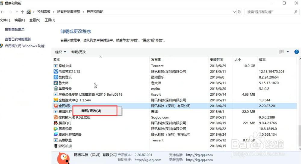Screen dimensions: 301x164
Task: Click the 腾讯网游加速器 icon
Action: pyautogui.click(x=56, y=135)
